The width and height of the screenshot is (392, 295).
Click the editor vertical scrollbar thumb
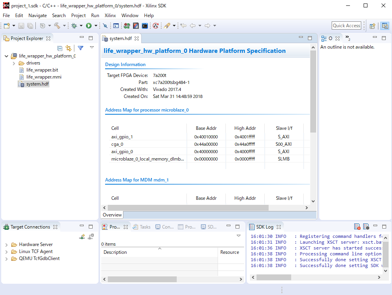click(313, 91)
